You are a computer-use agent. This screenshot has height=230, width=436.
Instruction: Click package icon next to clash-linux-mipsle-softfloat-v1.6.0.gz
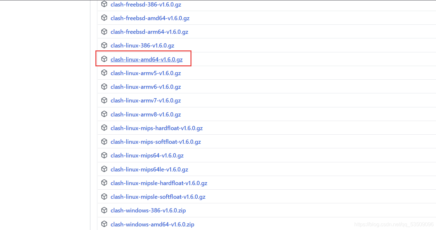coord(104,196)
